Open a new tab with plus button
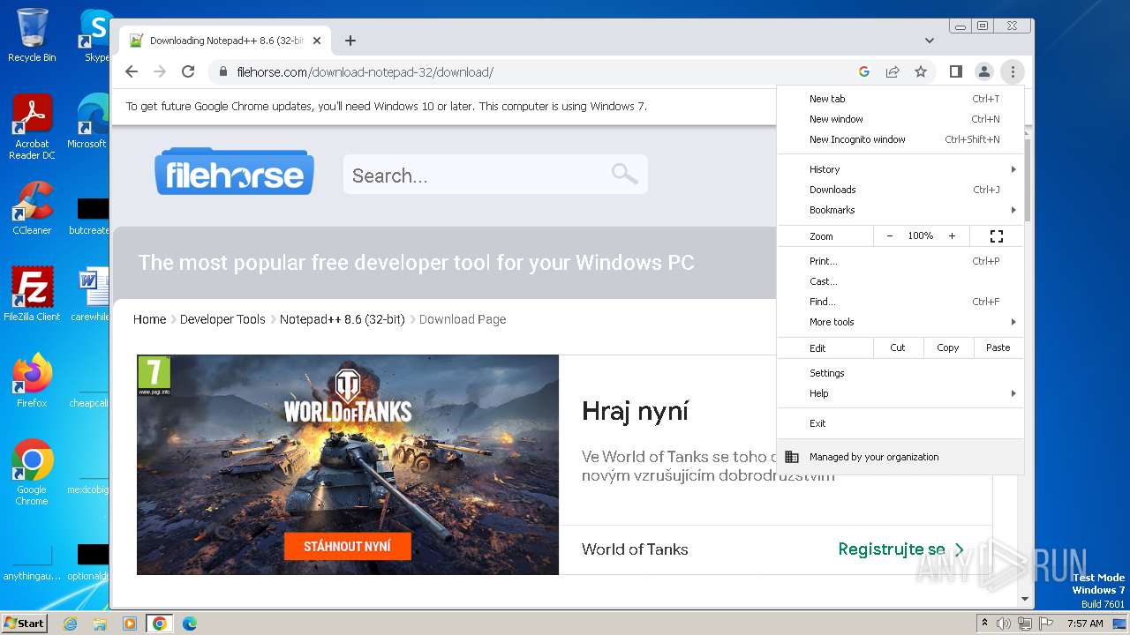1130x635 pixels. click(350, 41)
